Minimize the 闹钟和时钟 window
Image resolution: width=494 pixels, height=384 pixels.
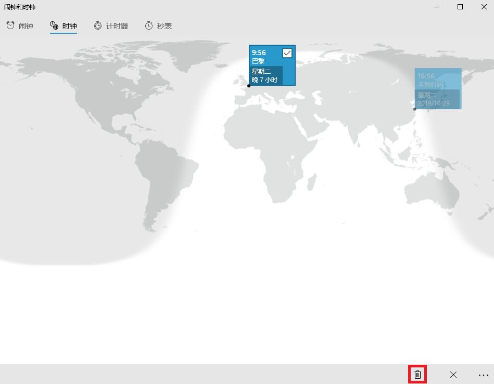436,7
